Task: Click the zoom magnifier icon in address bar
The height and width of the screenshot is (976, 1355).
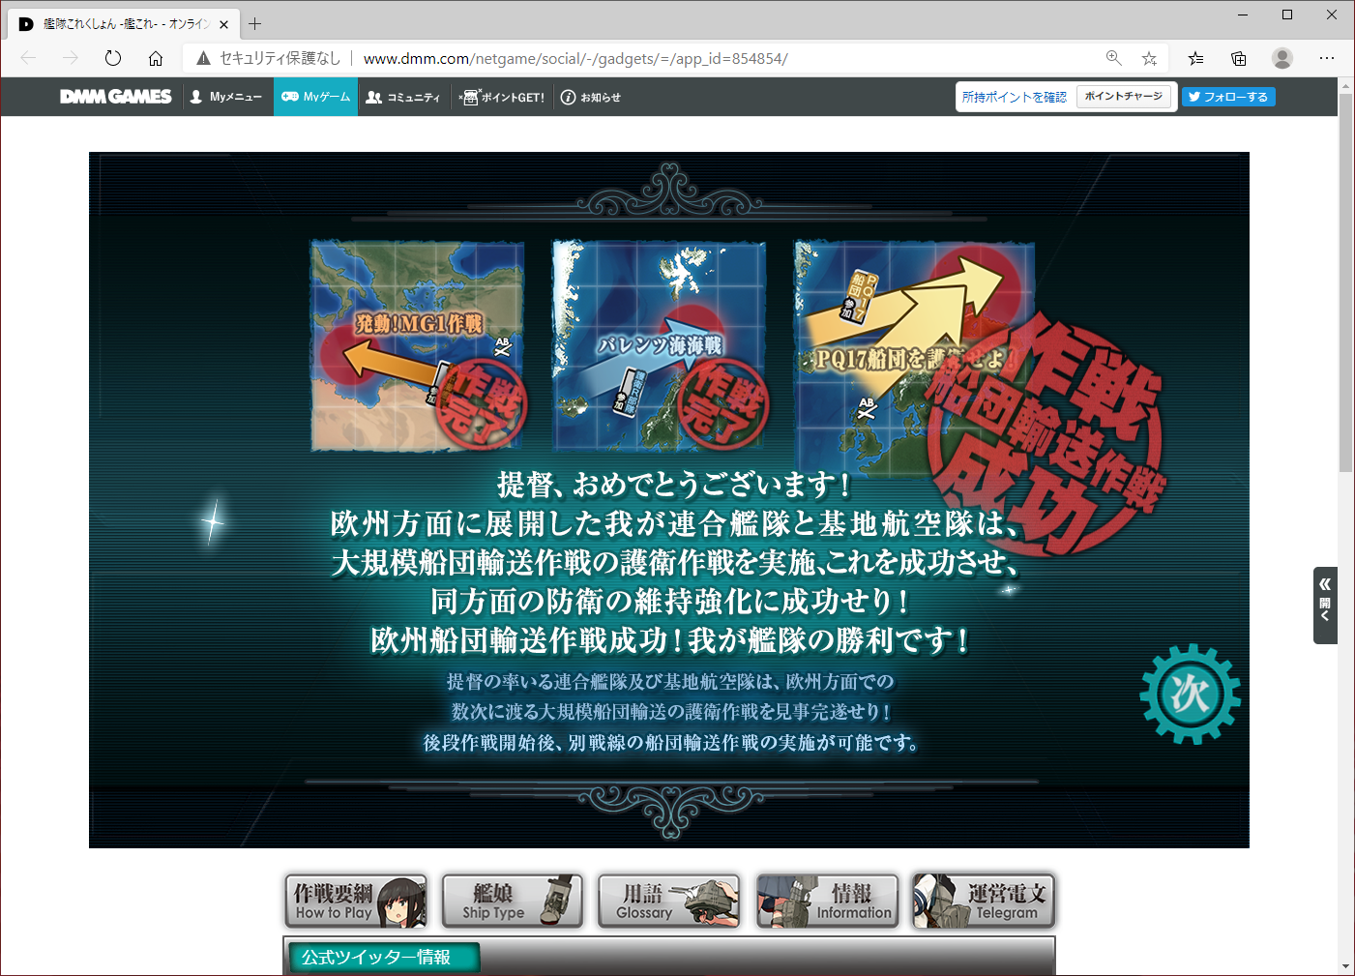Action: [1114, 58]
